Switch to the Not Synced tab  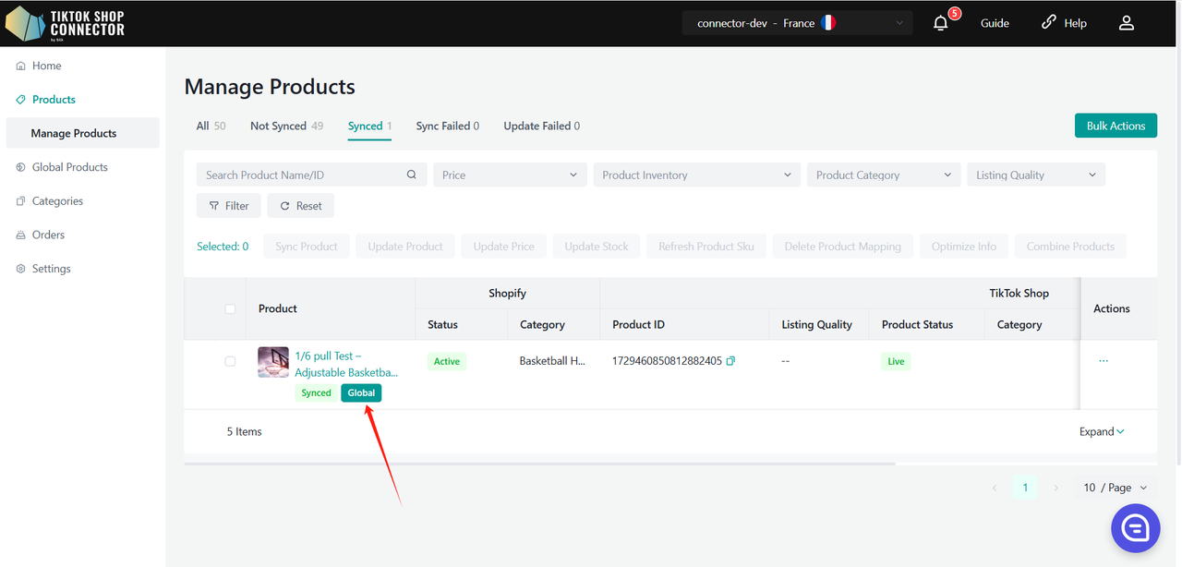coord(286,126)
